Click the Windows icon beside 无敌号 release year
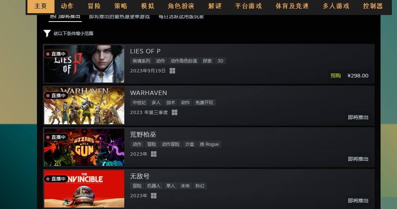Image resolution: width=397 pixels, height=209 pixels. pos(154,195)
